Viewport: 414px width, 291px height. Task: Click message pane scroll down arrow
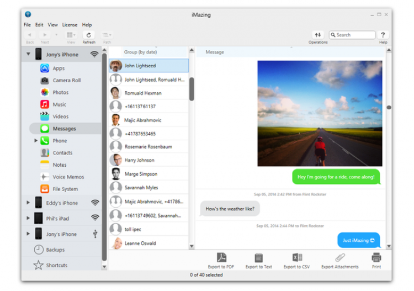click(x=389, y=246)
